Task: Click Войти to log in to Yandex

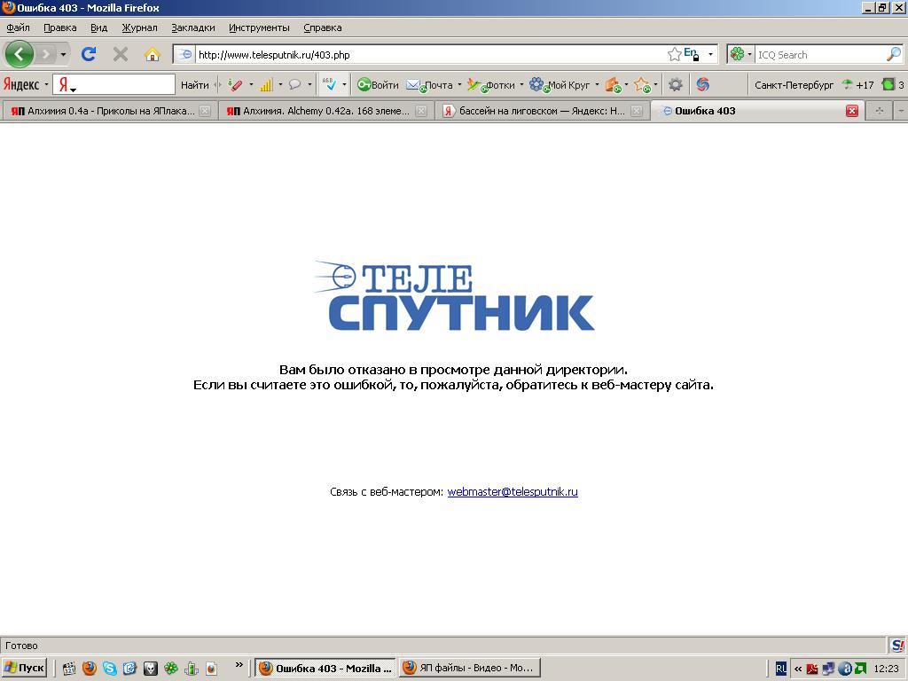Action: (x=378, y=85)
